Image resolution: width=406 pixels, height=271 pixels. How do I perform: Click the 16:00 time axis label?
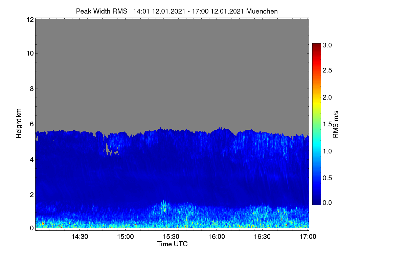(x=217, y=237)
